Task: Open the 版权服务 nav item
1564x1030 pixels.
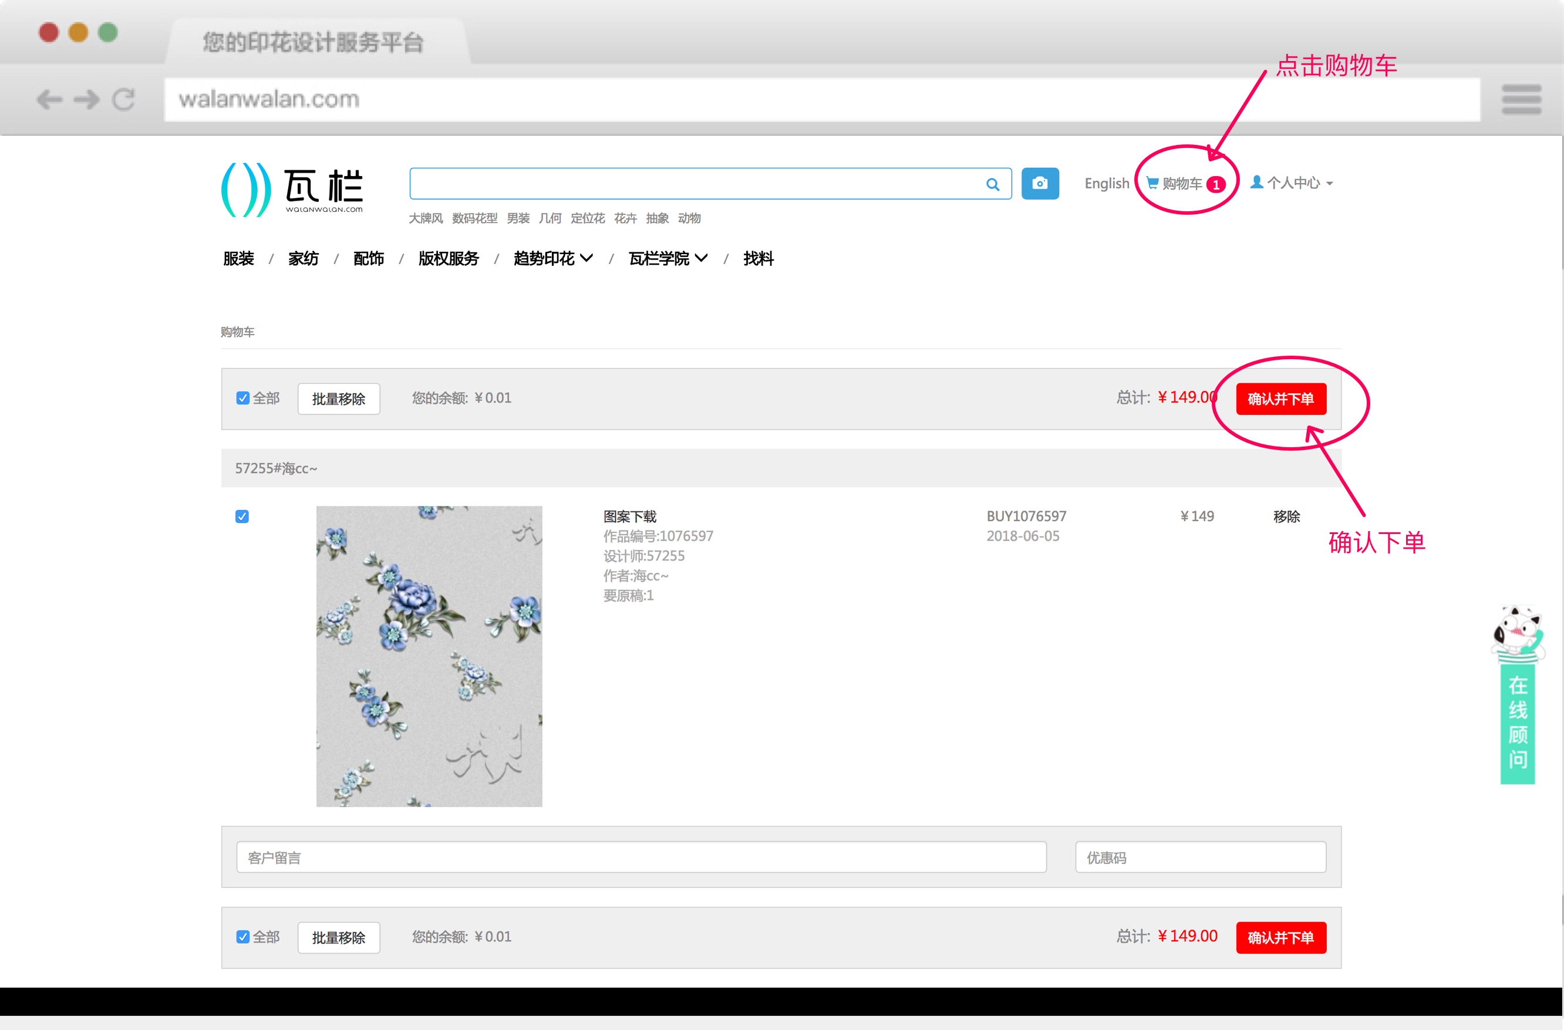Action: [448, 259]
